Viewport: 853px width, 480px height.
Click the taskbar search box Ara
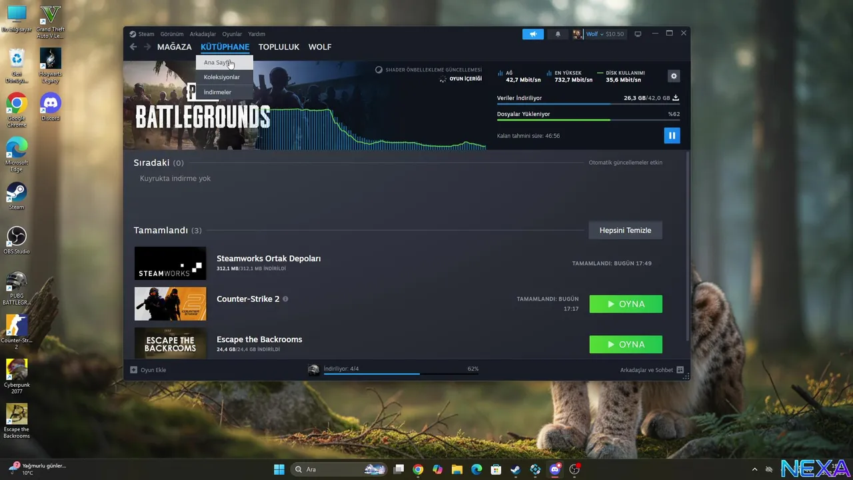tap(340, 469)
